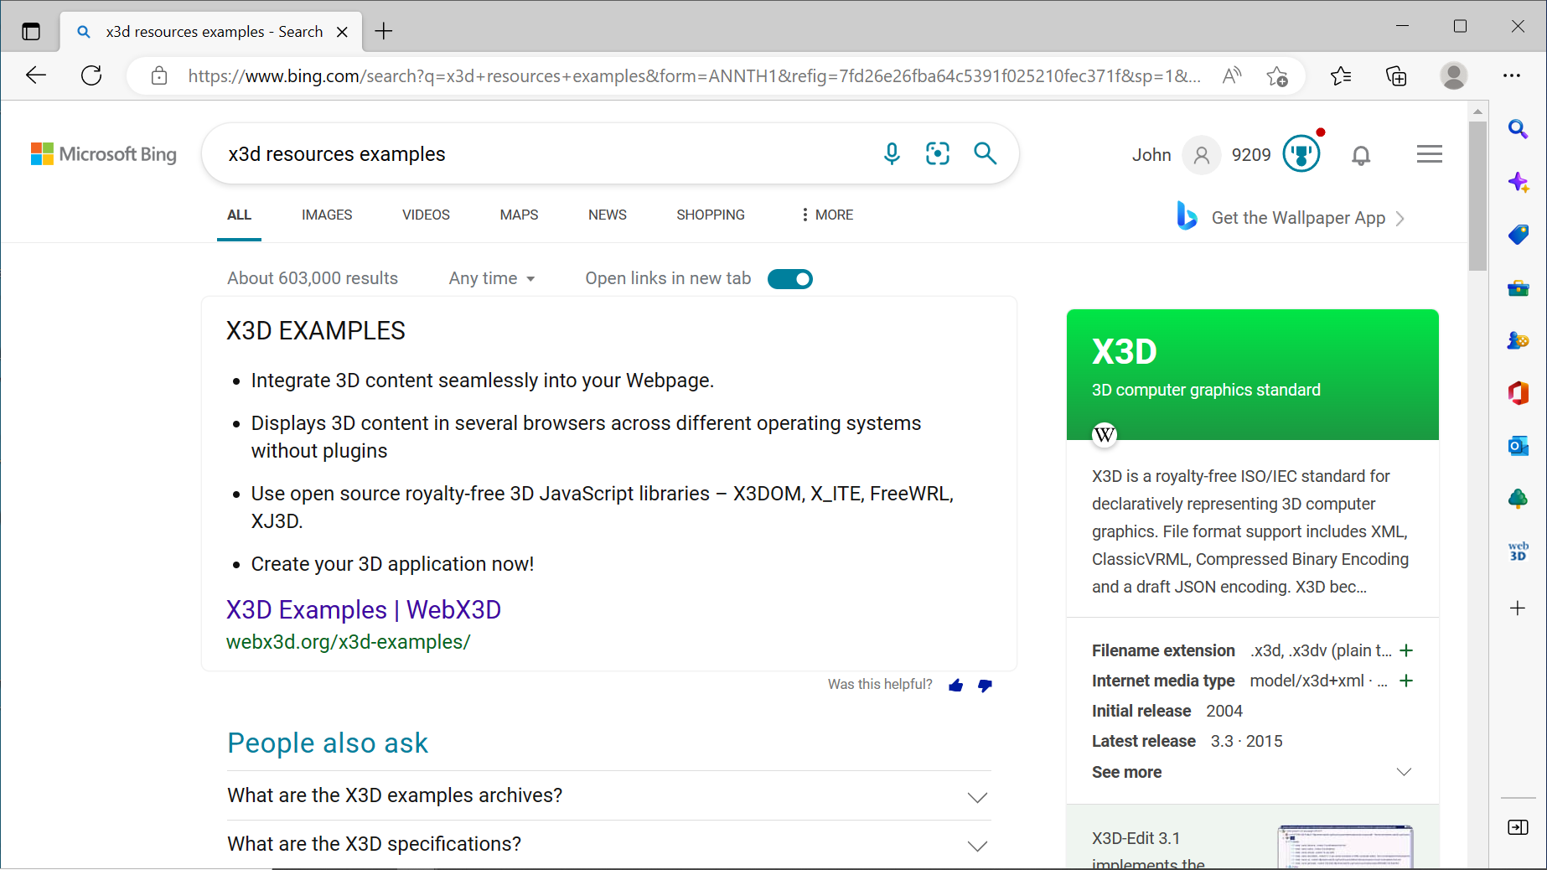
Task: Submit search with magnifier icon
Action: (x=985, y=153)
